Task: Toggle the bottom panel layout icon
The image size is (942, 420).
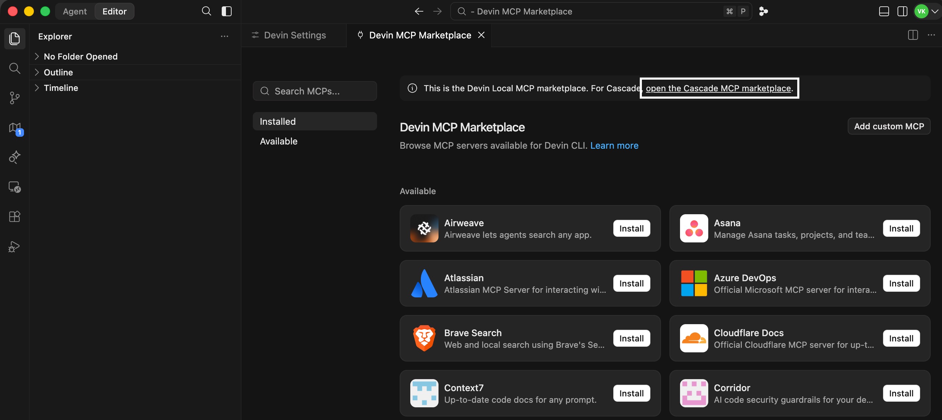Action: click(884, 11)
